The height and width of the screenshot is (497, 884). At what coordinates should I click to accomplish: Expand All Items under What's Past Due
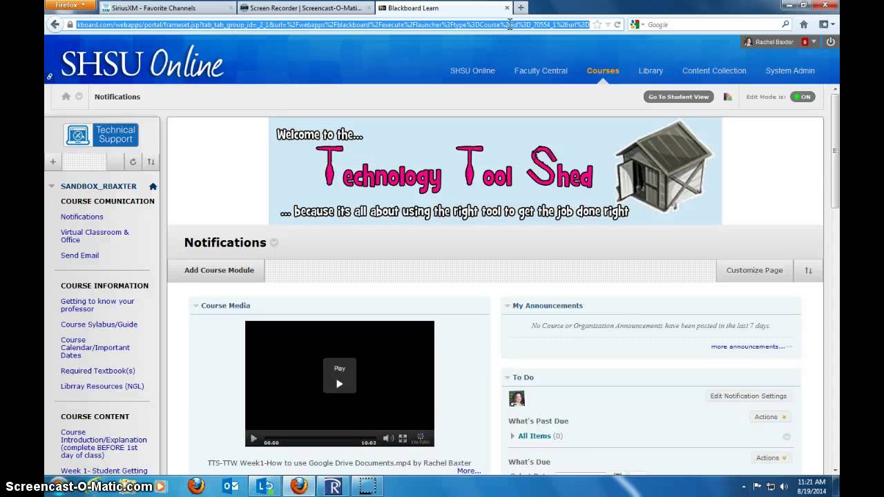(512, 436)
